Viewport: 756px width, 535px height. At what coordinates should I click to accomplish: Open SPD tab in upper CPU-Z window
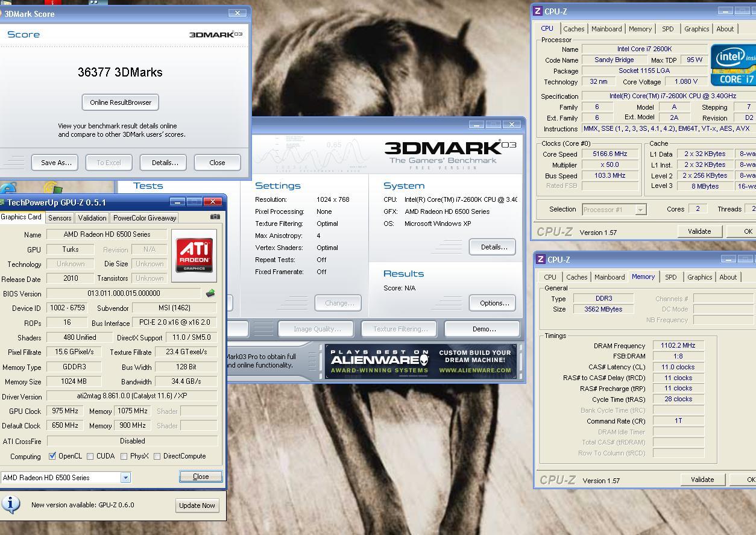[x=668, y=29]
